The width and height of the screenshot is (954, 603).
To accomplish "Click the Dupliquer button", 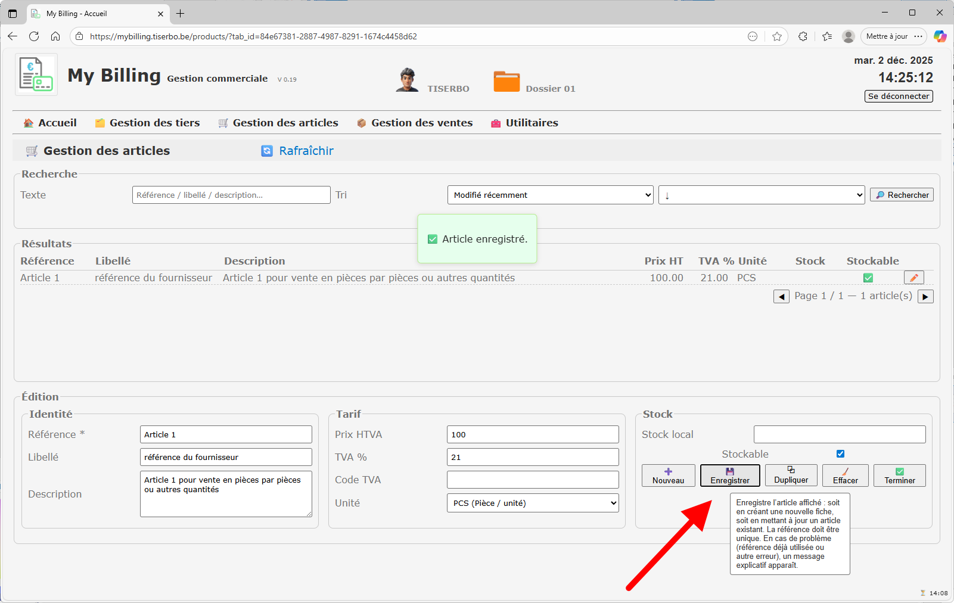I will pyautogui.click(x=791, y=475).
